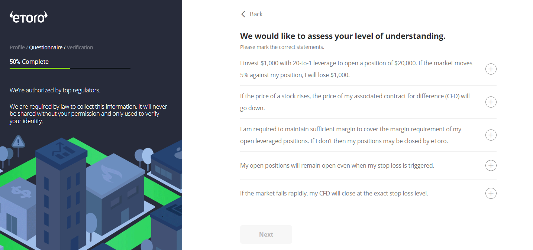Click the plus icon beside the margin requirement statement
533x250 pixels.
point(491,135)
